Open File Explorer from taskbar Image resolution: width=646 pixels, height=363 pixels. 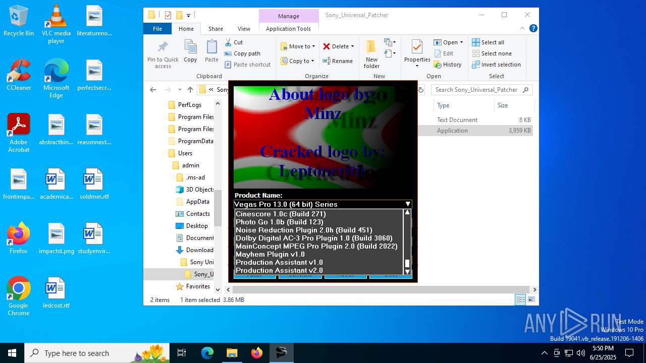tap(232, 353)
